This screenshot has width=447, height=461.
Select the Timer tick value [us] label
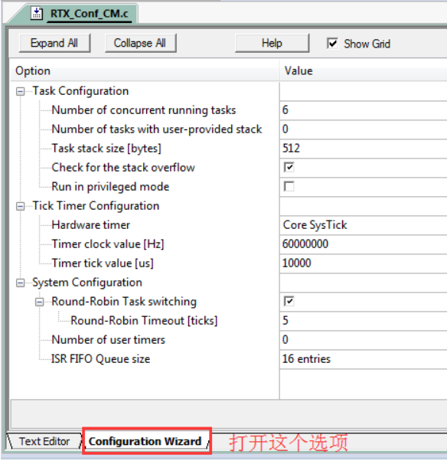click(103, 263)
